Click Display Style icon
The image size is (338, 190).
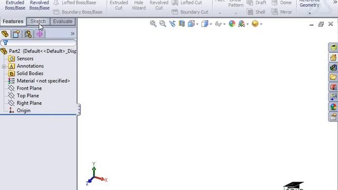pos(204,23)
